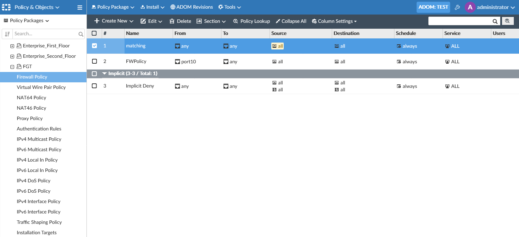The height and width of the screenshot is (237, 519).
Task: Open the Policy & Objects dropdown
Action: coord(37,7)
